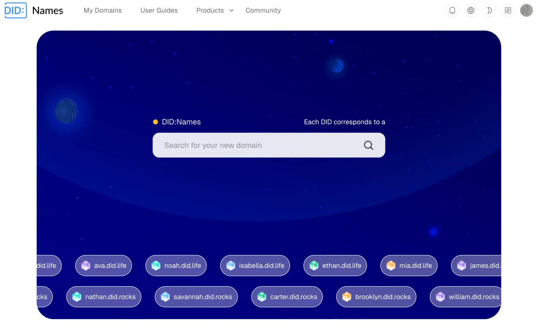Select the ava.did.life domain name
The width and height of the screenshot is (540, 336).
pyautogui.click(x=110, y=266)
